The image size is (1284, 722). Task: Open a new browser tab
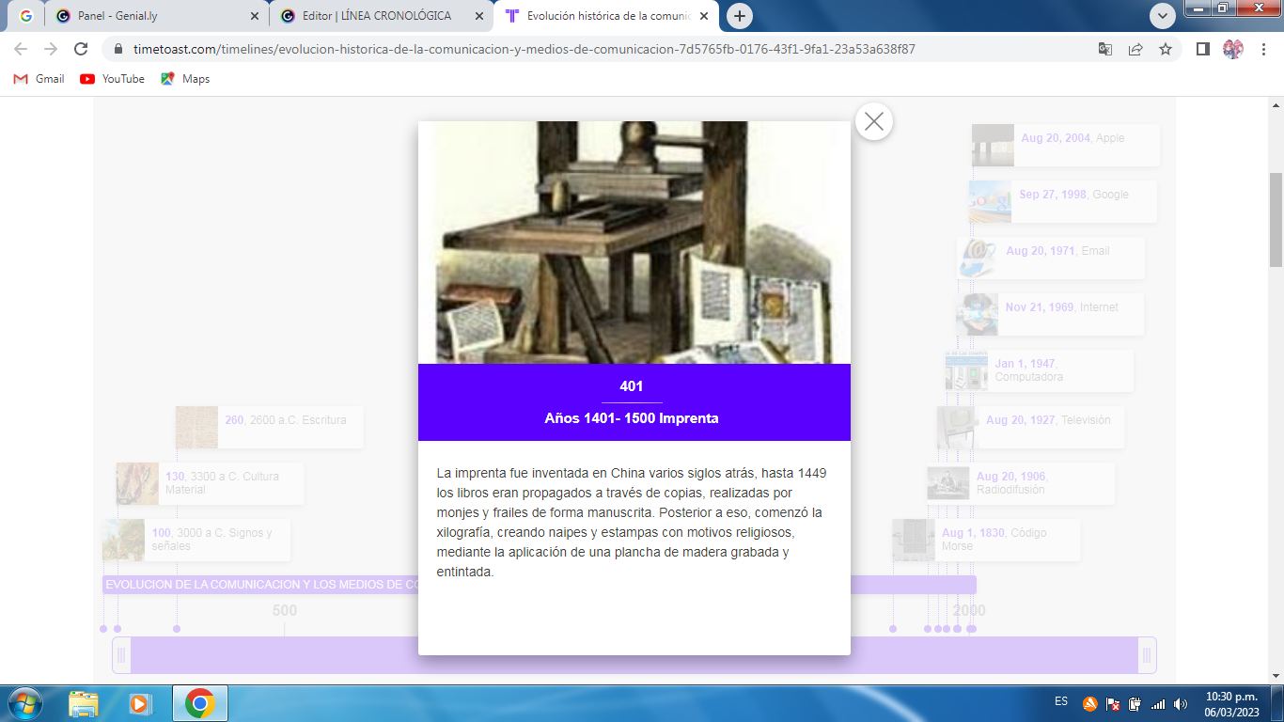pos(740,16)
